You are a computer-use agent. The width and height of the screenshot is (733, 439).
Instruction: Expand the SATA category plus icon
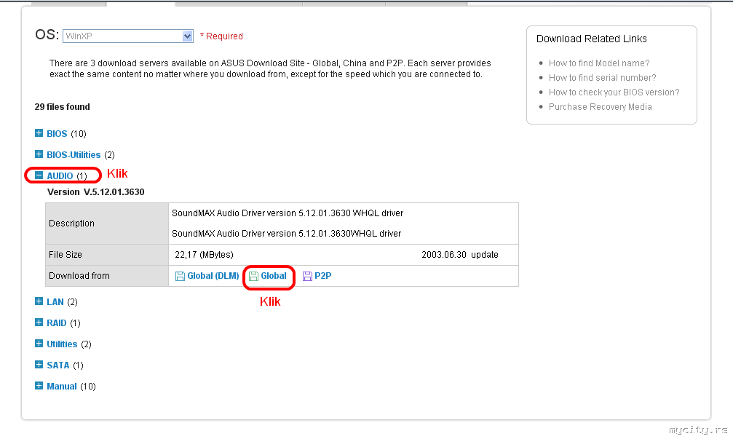[39, 365]
